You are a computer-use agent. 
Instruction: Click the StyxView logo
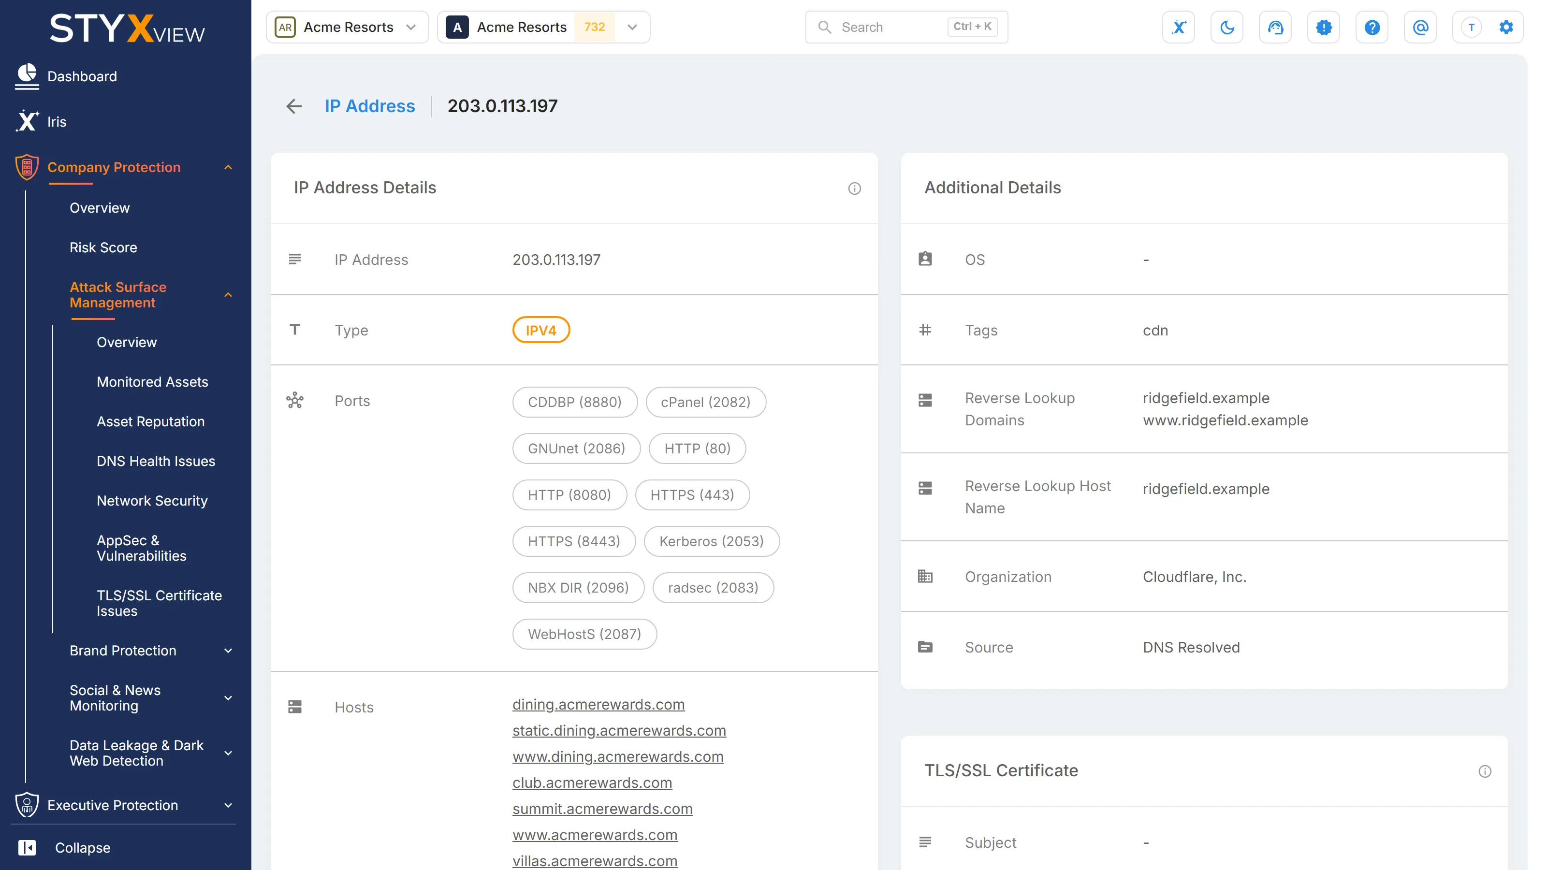click(126, 29)
